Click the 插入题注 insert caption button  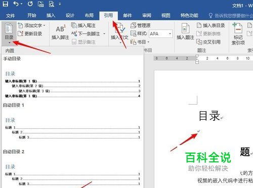tap(185, 32)
